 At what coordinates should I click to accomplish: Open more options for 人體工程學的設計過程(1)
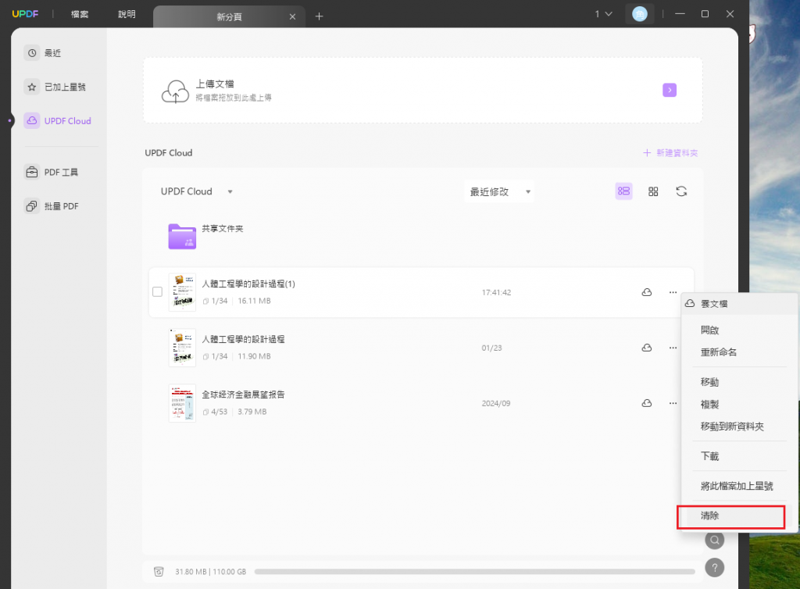[x=673, y=292]
